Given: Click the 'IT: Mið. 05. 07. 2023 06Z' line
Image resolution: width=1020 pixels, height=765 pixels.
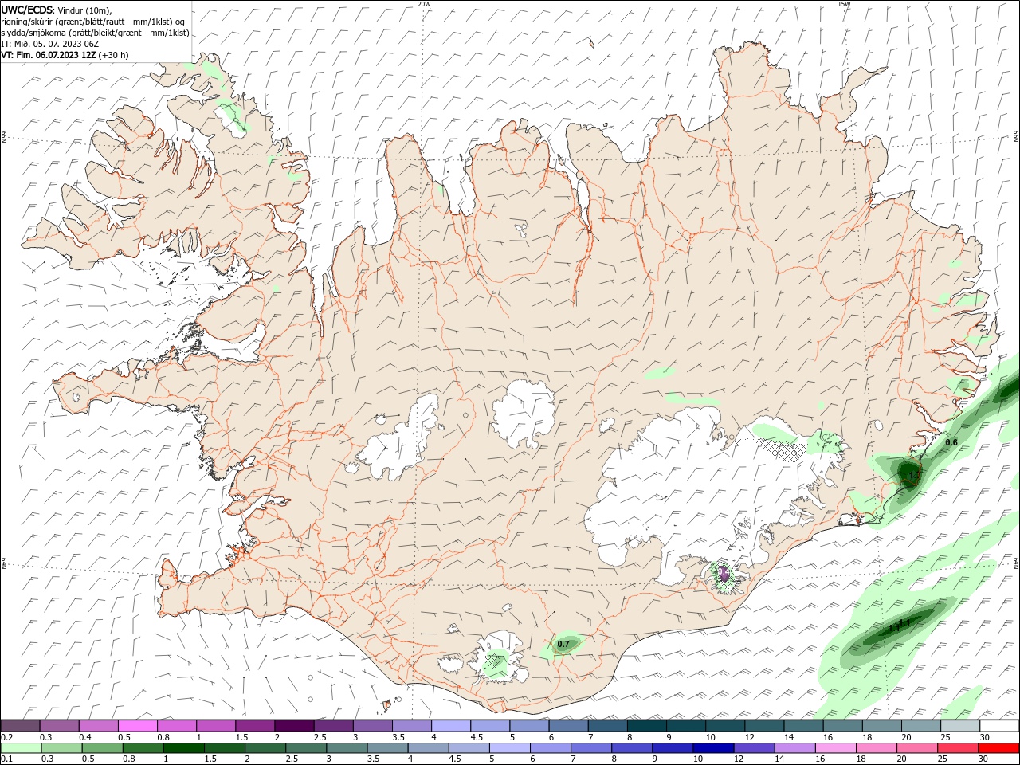Looking at the screenshot, I should coord(49,44).
